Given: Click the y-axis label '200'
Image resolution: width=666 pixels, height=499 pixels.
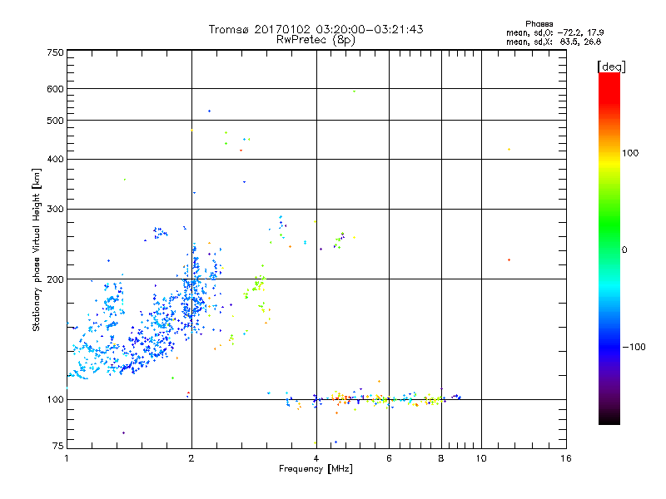Looking at the screenshot, I should click(x=55, y=279).
